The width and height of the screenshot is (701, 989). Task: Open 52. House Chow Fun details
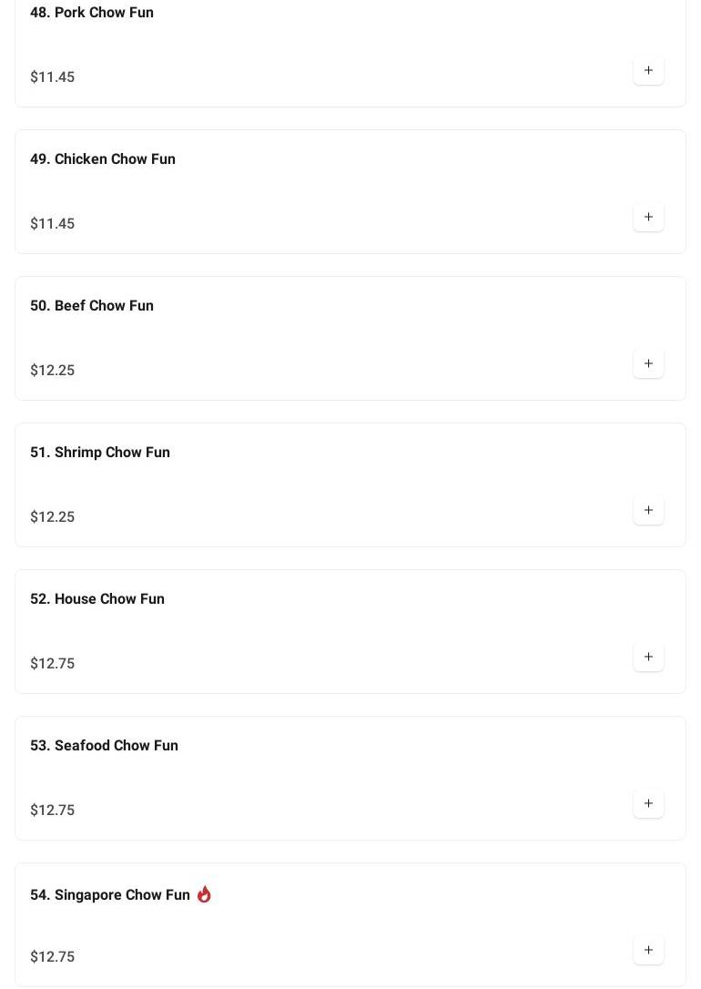(x=97, y=599)
